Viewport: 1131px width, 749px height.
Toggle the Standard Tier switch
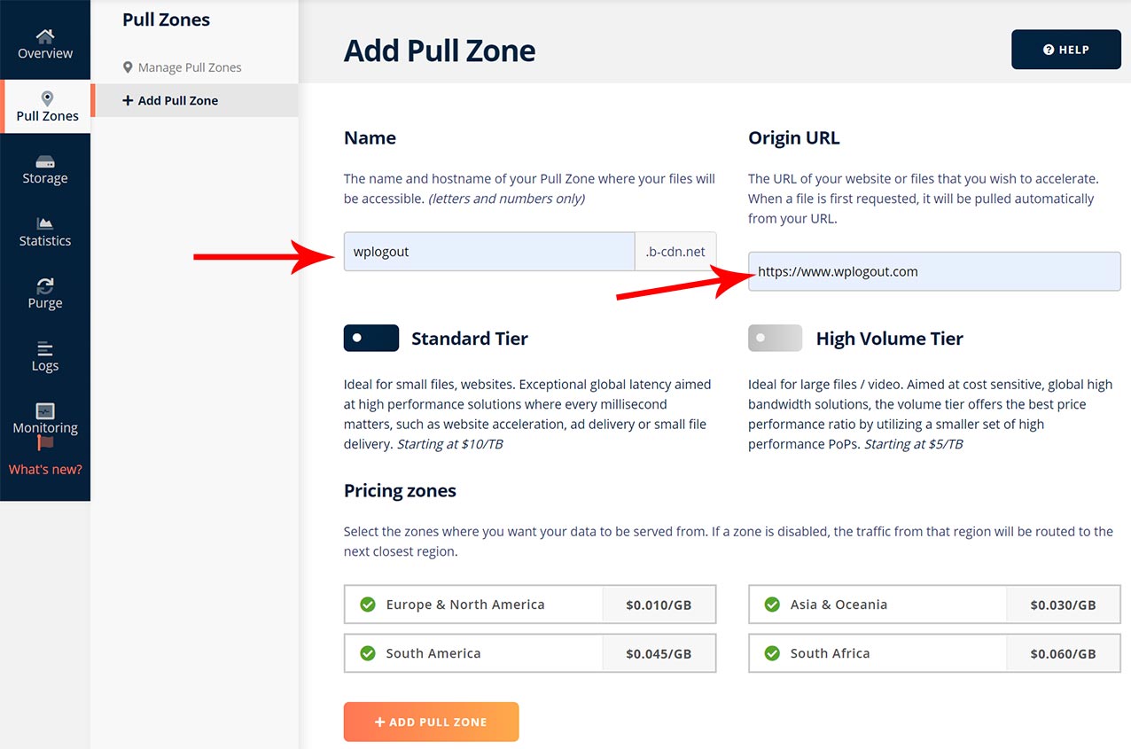click(371, 338)
